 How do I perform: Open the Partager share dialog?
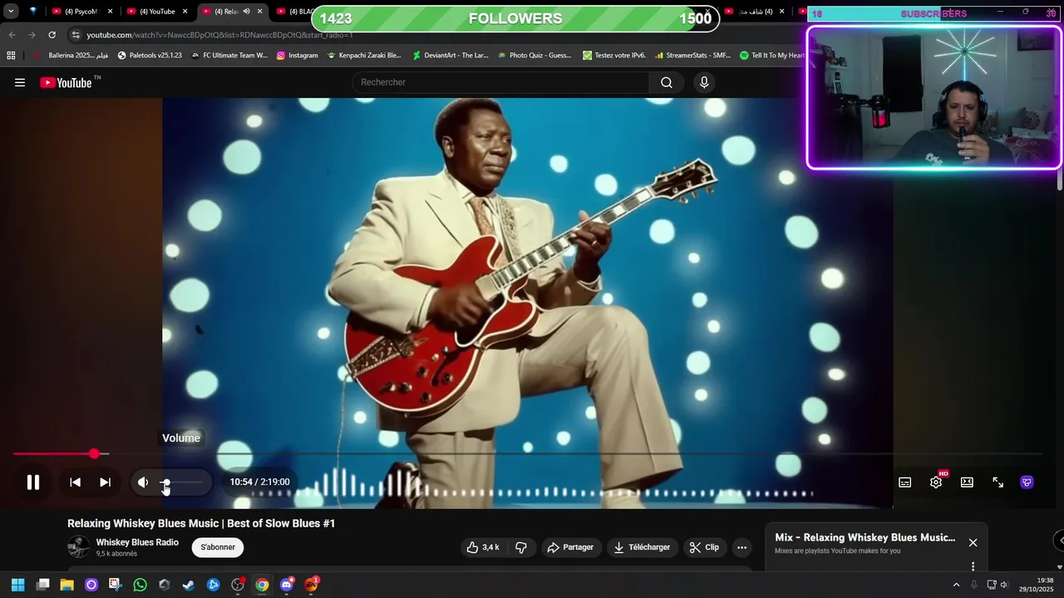tap(570, 547)
